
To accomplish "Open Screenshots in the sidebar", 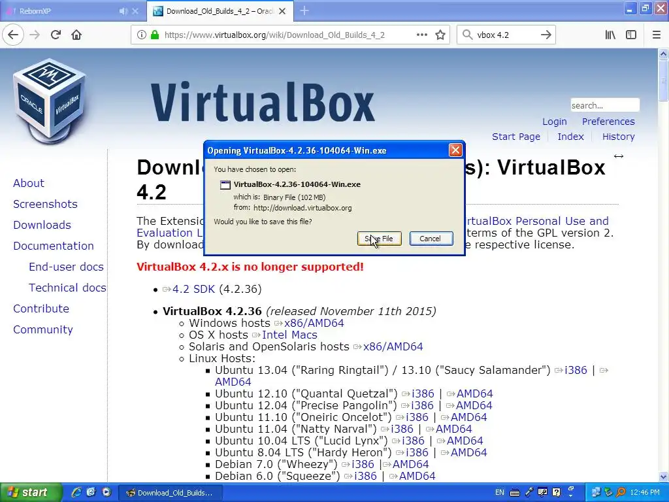I will [x=45, y=204].
